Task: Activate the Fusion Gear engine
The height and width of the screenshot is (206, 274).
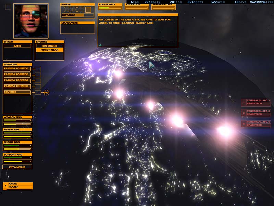Action: tap(49, 50)
